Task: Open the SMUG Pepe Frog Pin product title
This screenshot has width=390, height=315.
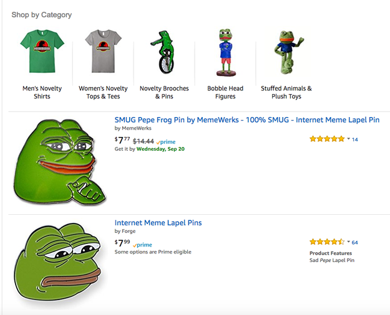Action: point(247,120)
